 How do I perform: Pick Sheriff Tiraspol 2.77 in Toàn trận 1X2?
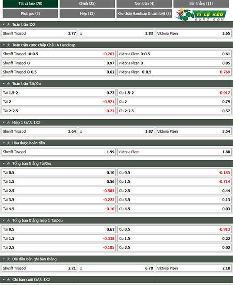40,34
